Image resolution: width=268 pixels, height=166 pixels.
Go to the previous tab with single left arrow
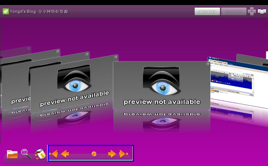click(x=65, y=154)
